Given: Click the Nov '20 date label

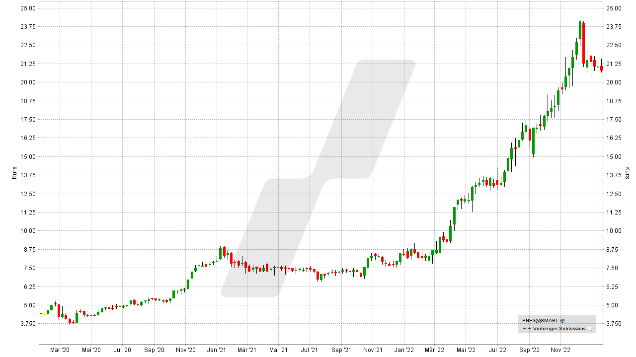Looking at the screenshot, I should (185, 350).
